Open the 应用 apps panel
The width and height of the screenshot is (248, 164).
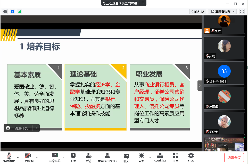click(176, 157)
